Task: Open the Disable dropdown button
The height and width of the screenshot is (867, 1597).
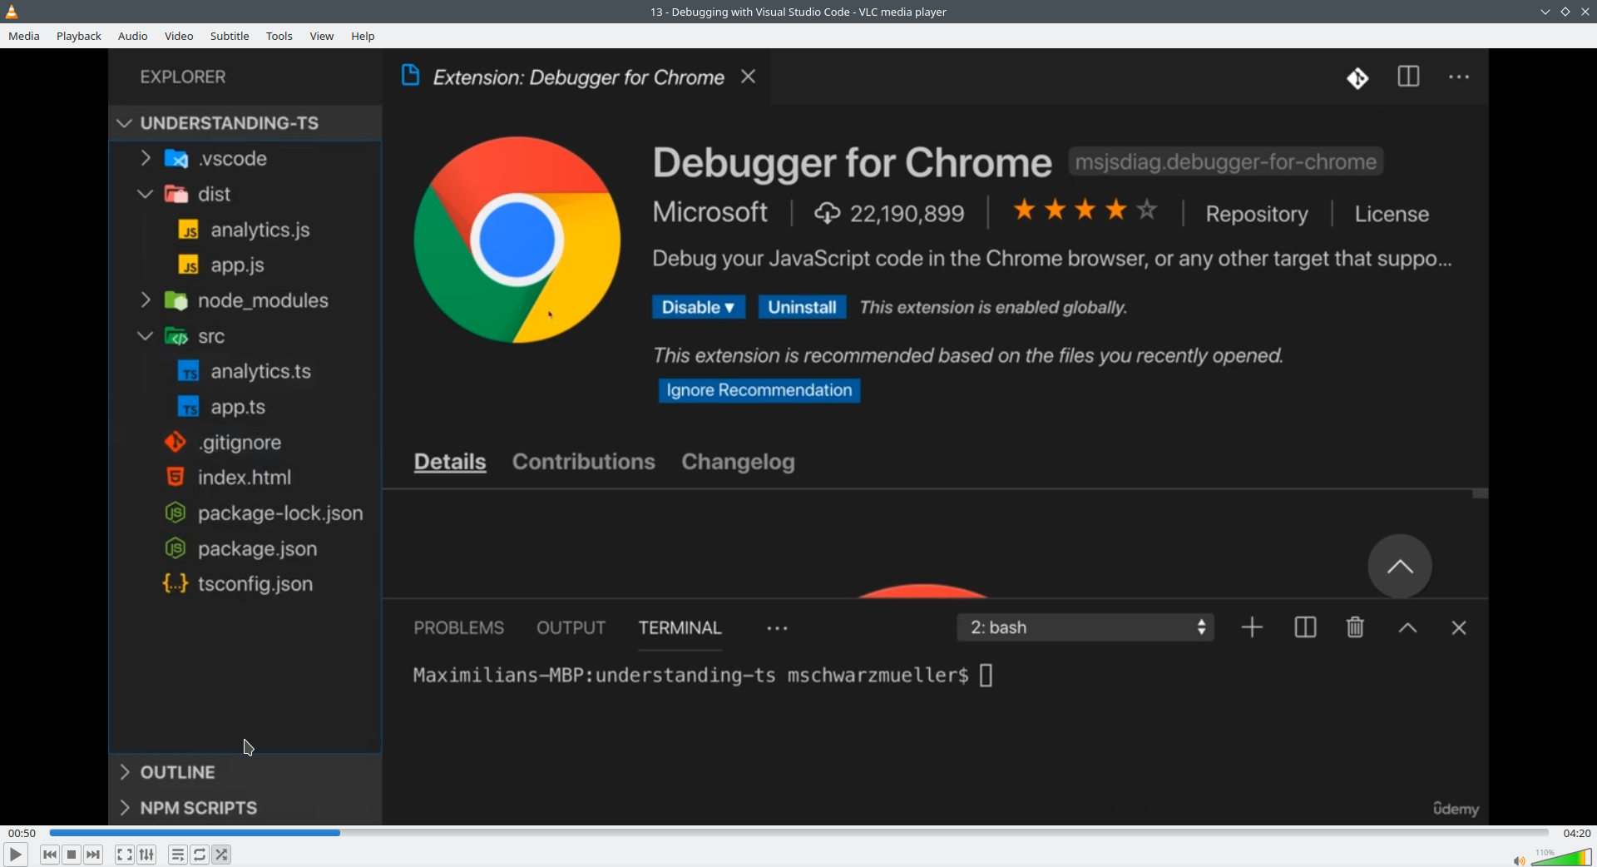Action: (698, 307)
